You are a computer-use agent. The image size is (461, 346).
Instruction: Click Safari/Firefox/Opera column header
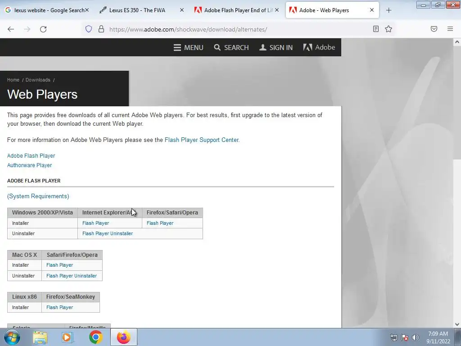coord(72,255)
